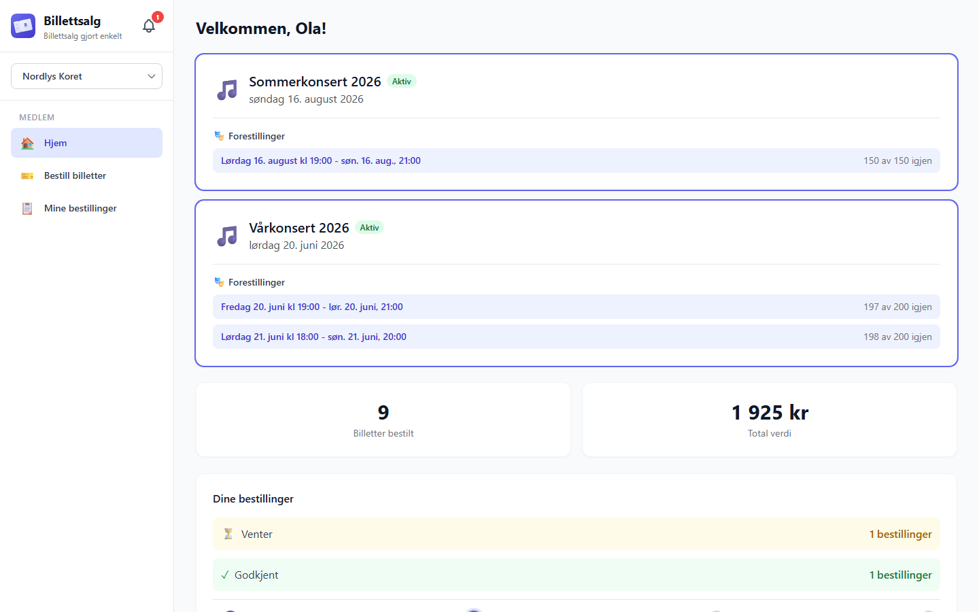Click the MEDLEM section label
The image size is (979, 612).
37,118
